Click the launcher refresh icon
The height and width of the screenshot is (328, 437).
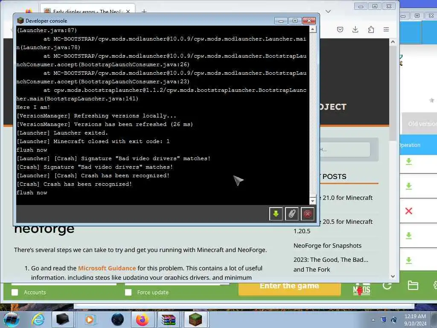click(x=387, y=286)
